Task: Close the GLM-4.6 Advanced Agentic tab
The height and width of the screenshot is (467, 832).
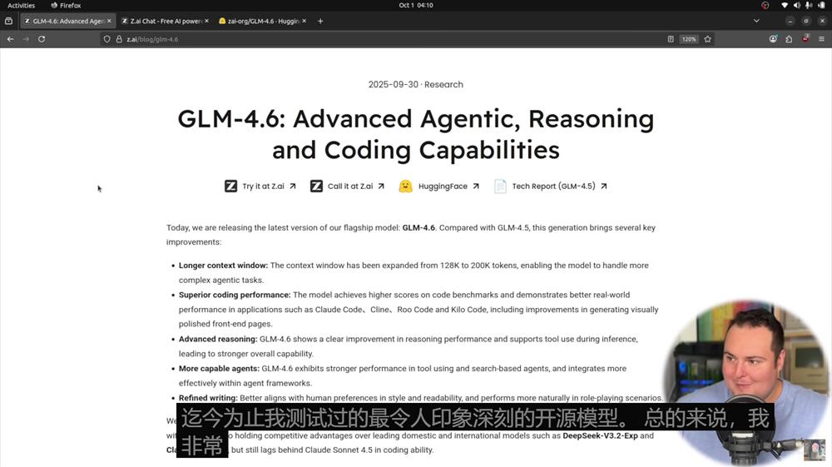Action: tap(109, 21)
